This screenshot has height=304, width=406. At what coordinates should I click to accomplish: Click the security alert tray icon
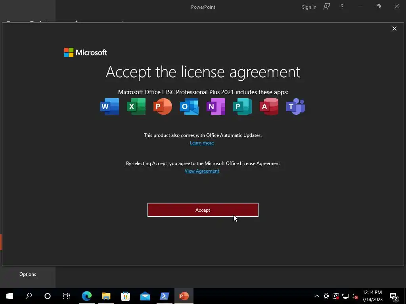(336, 296)
